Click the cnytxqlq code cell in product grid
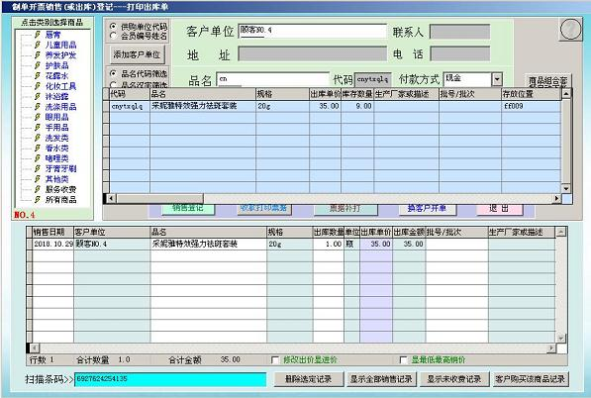Image resolution: width=591 pixels, height=398 pixels. (x=130, y=106)
